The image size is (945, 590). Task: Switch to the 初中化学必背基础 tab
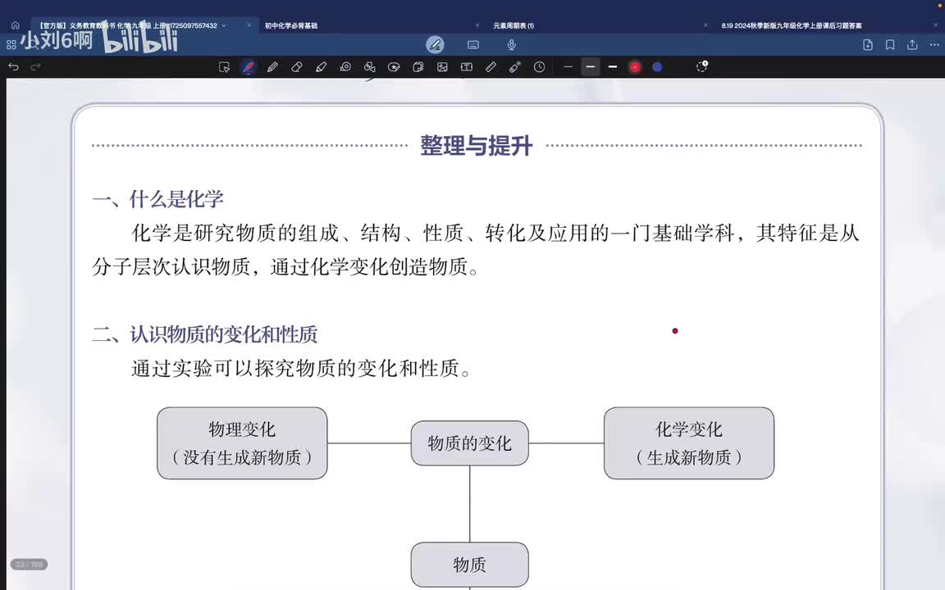291,26
